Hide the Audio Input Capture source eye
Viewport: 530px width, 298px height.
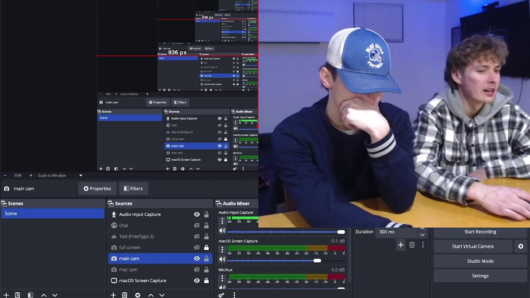[197, 214]
